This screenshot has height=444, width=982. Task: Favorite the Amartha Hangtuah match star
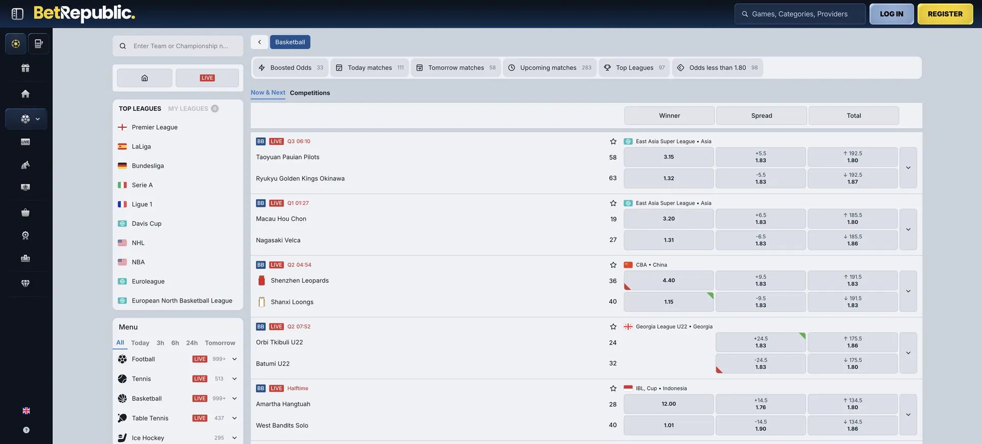pos(613,389)
